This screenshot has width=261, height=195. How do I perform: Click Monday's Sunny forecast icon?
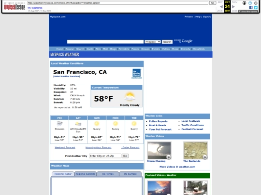click(116, 124)
